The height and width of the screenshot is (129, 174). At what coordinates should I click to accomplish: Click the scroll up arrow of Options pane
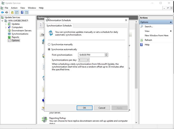pos(136,22)
